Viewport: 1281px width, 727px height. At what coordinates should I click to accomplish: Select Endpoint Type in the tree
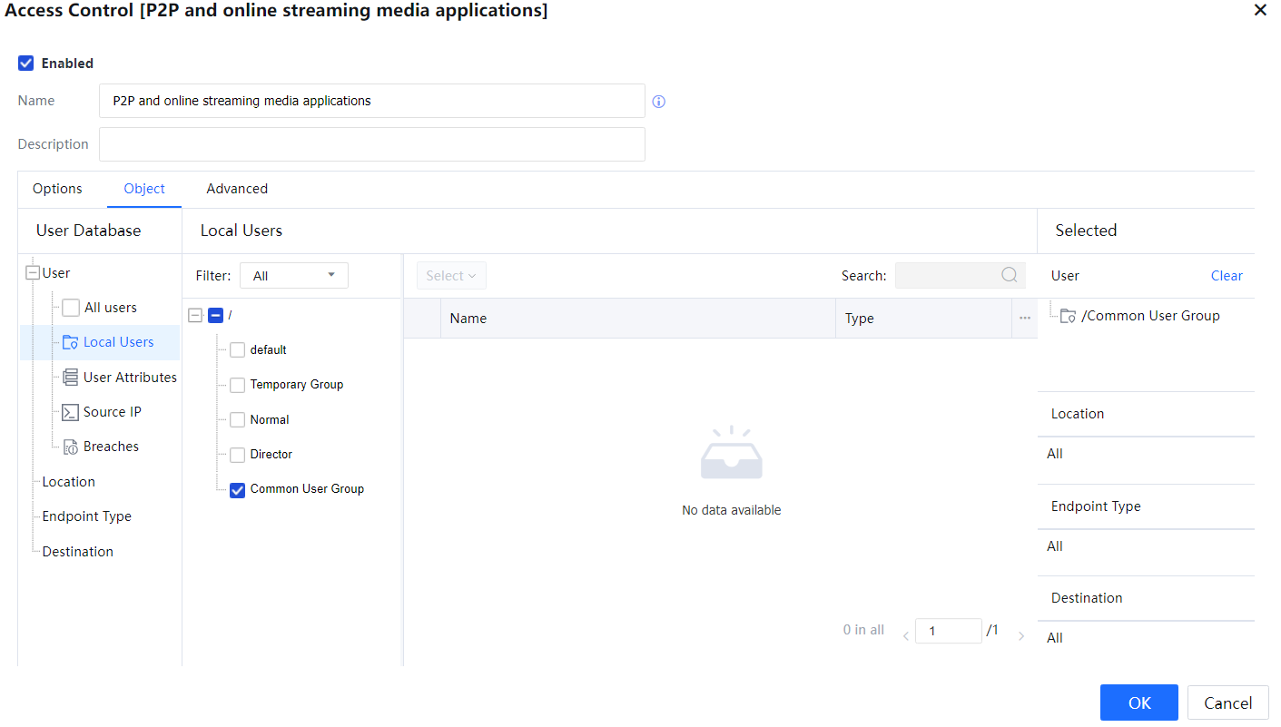(86, 516)
